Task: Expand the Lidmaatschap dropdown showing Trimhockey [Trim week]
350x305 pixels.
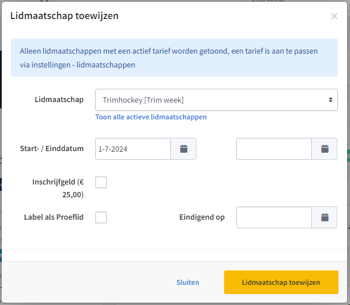Action: 217,100
